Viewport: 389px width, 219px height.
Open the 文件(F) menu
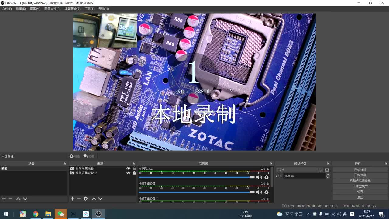click(x=7, y=9)
